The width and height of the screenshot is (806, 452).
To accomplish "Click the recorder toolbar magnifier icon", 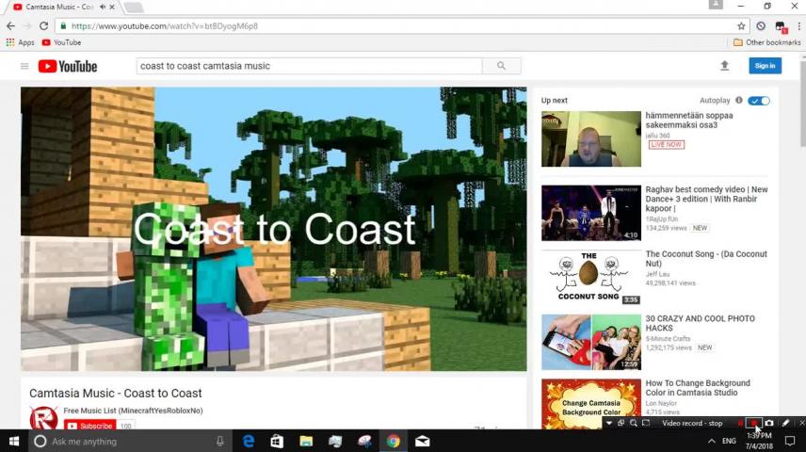I will 634,423.
